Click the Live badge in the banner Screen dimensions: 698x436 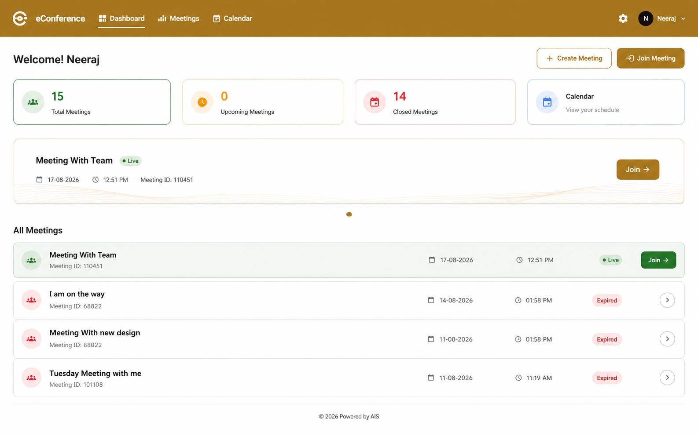pos(131,161)
